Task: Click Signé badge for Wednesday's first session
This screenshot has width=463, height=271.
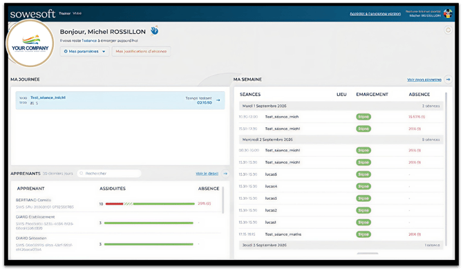Action: pos(363,151)
